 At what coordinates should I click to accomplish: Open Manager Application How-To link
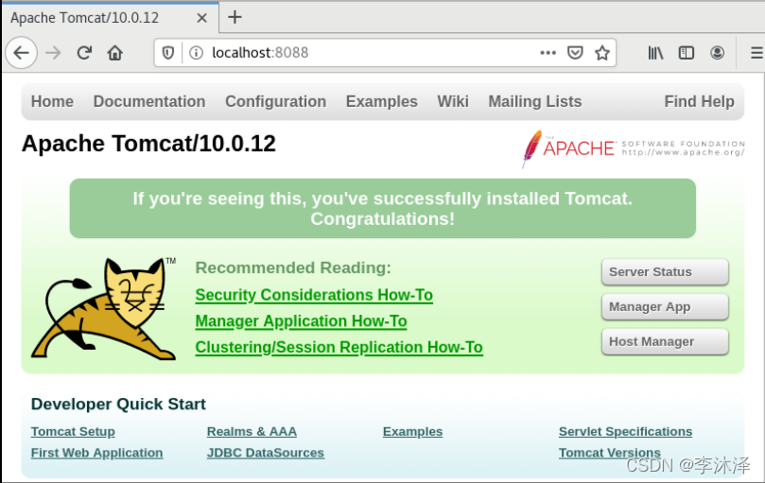[301, 321]
